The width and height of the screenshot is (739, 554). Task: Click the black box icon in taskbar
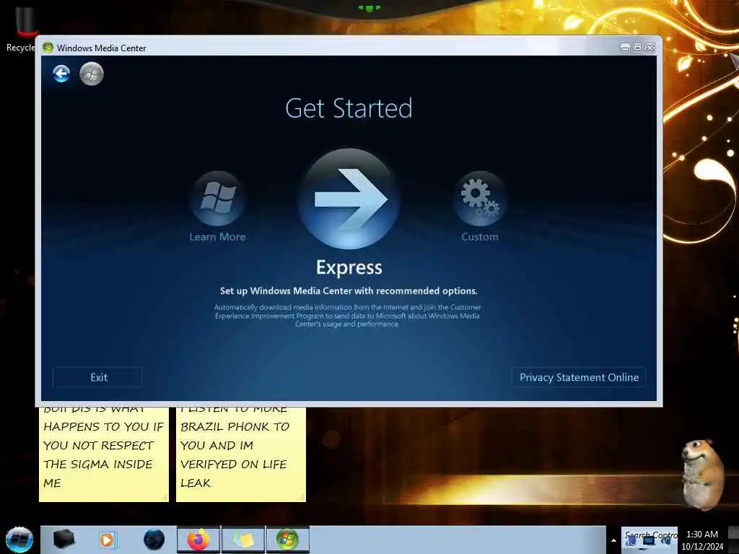(x=64, y=540)
